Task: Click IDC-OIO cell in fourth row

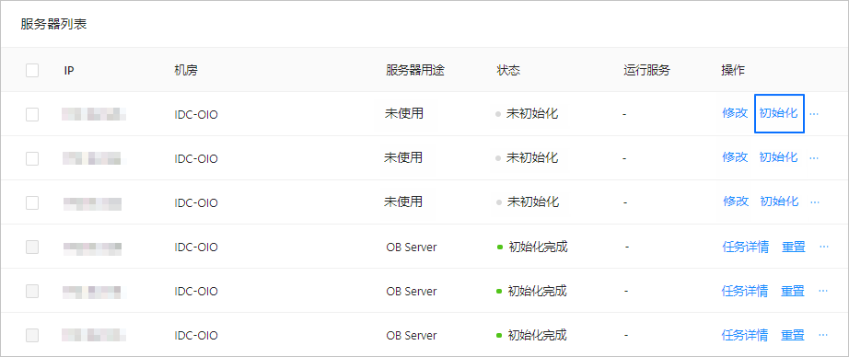Action: pos(196,248)
